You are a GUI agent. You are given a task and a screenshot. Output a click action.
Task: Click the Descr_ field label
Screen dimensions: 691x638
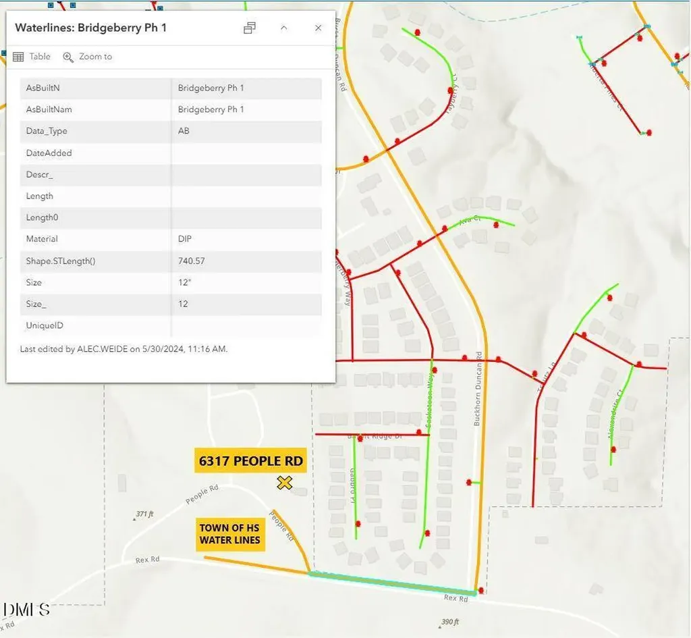[x=39, y=175]
